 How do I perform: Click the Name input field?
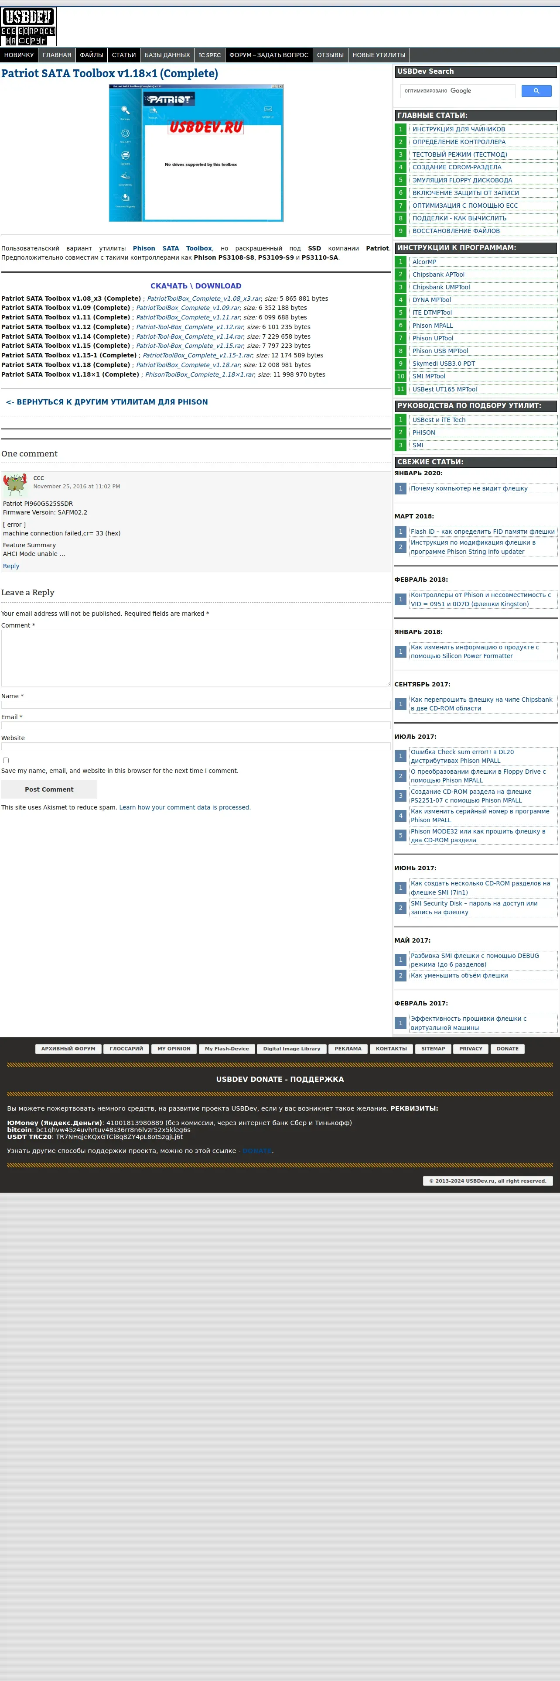(195, 705)
